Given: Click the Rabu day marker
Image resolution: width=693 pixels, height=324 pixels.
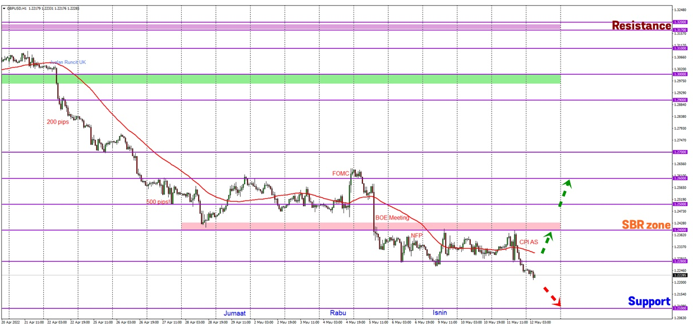Looking at the screenshot, I should tap(337, 313).
